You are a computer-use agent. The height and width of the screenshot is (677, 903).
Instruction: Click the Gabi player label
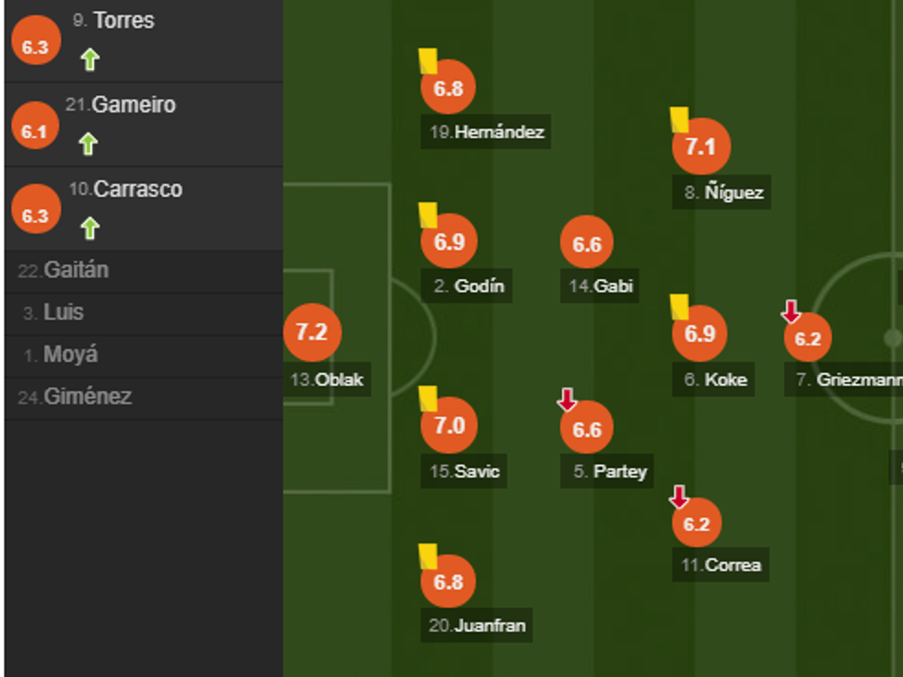(x=613, y=286)
